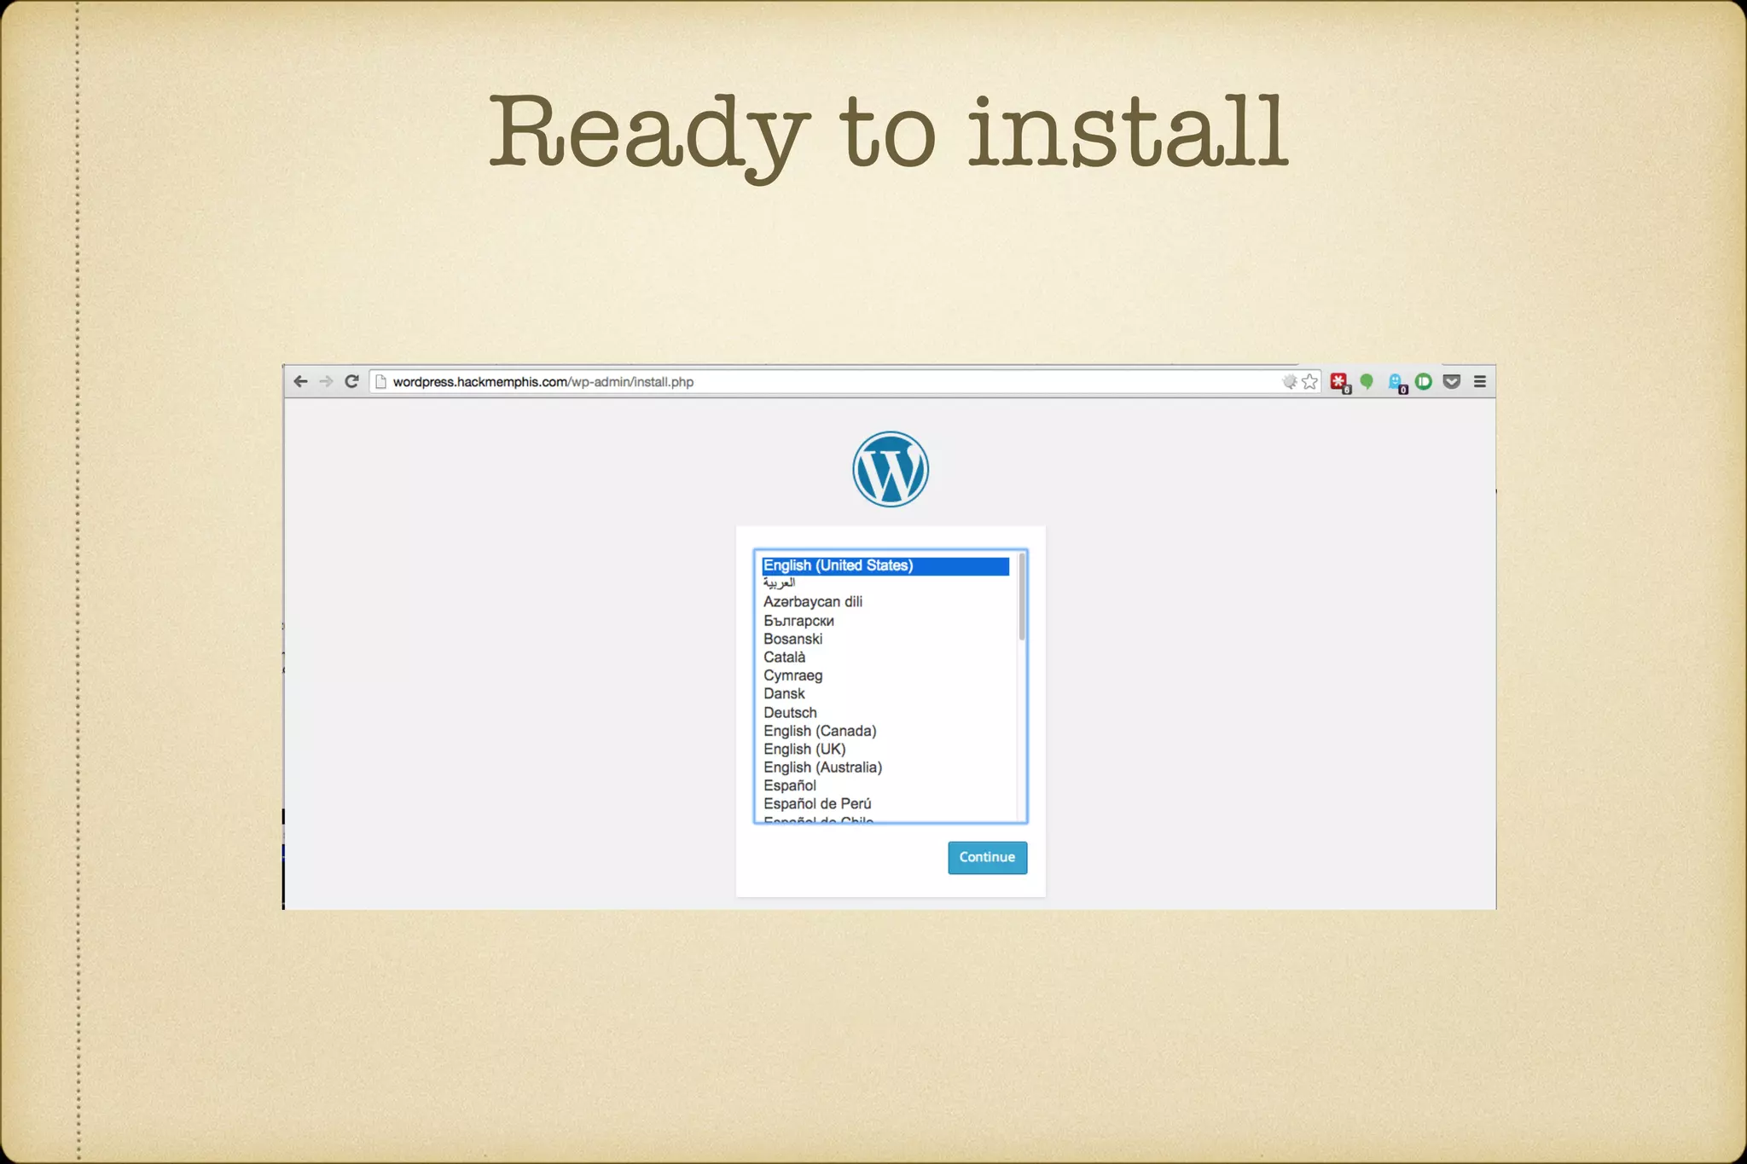The height and width of the screenshot is (1164, 1747).
Task: Open the Chrome hamburger menu
Action: point(1480,381)
